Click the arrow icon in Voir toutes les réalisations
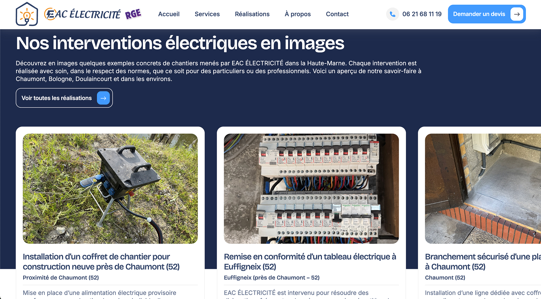Screen dimensions: 541x299 pos(103,98)
